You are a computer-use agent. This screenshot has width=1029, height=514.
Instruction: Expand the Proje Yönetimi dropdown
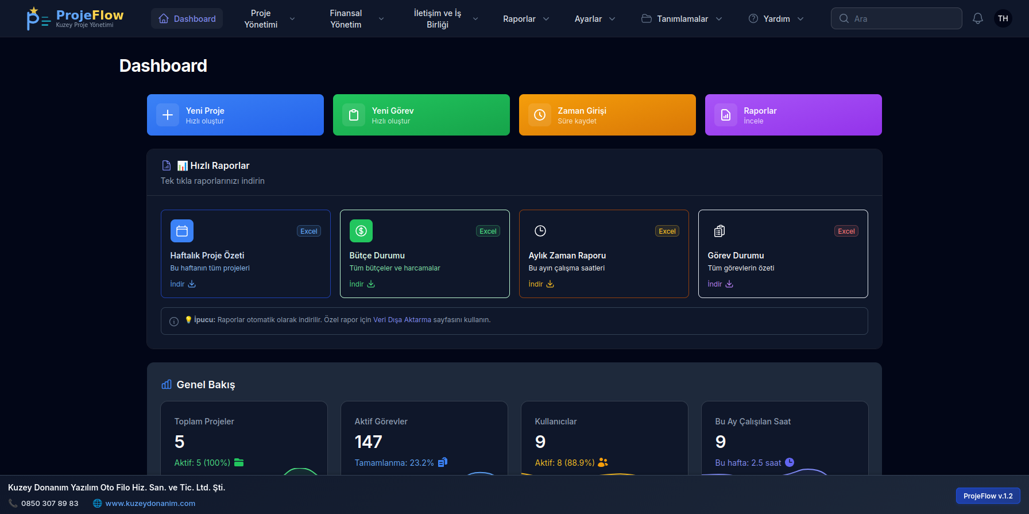pos(269,19)
